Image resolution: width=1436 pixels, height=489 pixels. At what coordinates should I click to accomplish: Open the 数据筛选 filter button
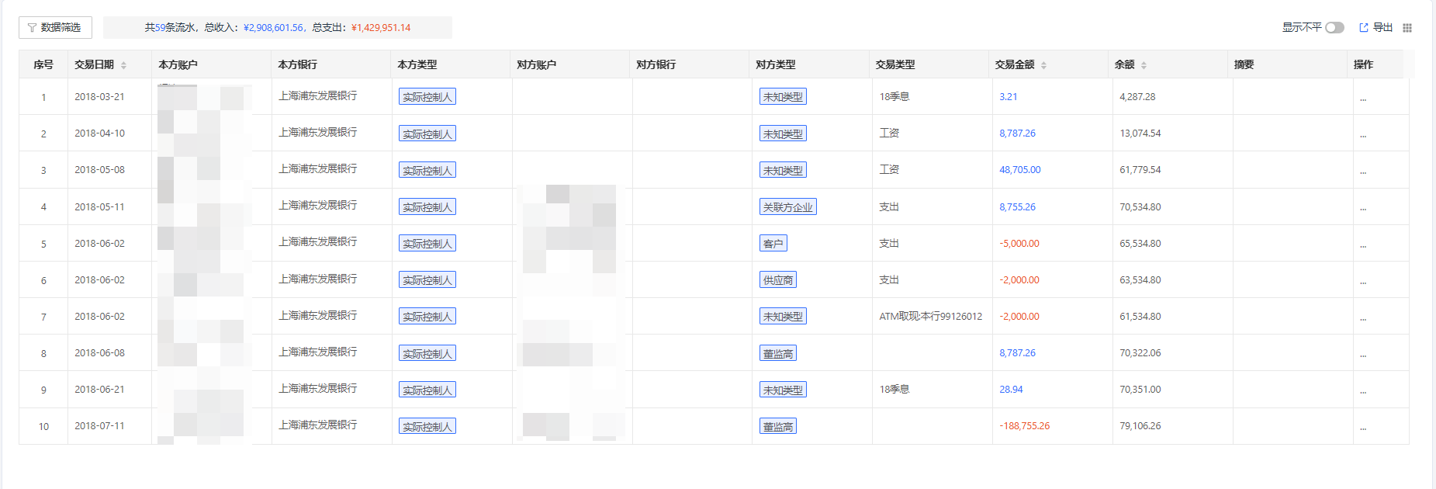55,28
